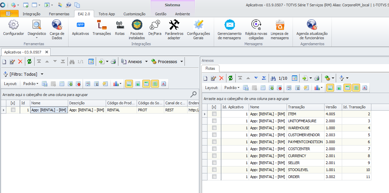Open the chart dropdown in Aplicativos layout bar

[117, 84]
